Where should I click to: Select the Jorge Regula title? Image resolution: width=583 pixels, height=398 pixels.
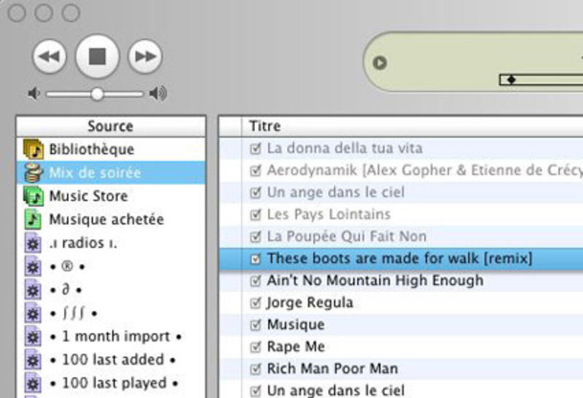tap(310, 303)
